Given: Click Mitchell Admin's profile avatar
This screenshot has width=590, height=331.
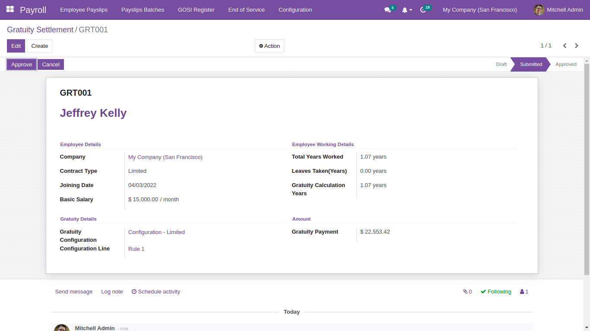Looking at the screenshot, I should click(x=539, y=9).
